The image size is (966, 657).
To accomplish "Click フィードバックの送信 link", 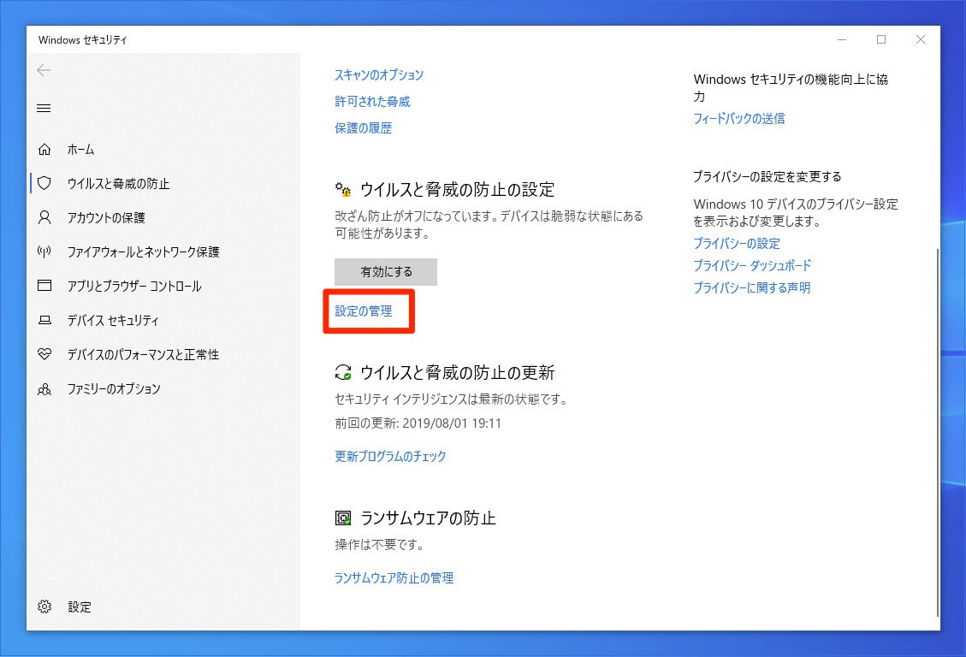I will [x=739, y=119].
